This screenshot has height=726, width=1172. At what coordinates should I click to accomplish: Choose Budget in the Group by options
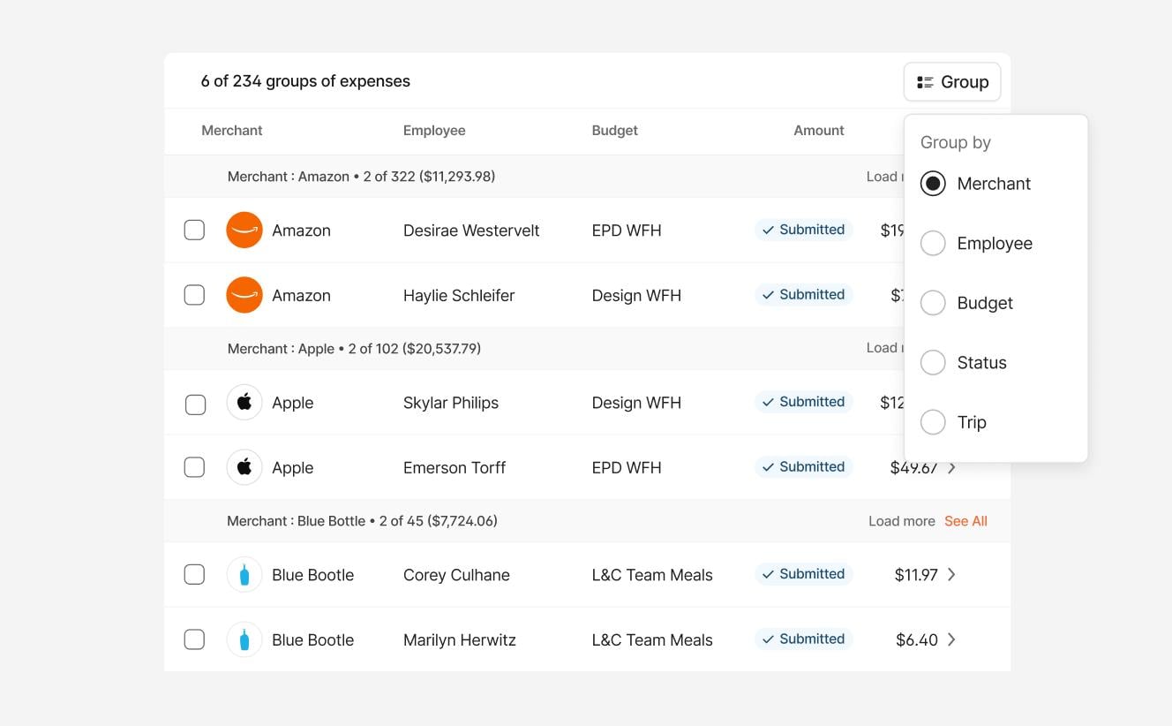pos(933,303)
